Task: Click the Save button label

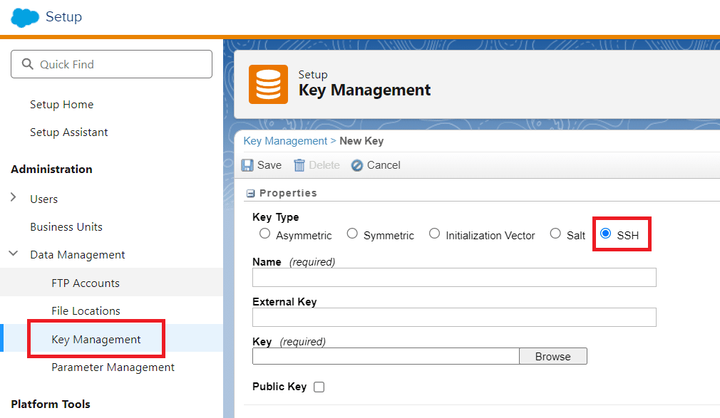Action: tap(269, 165)
